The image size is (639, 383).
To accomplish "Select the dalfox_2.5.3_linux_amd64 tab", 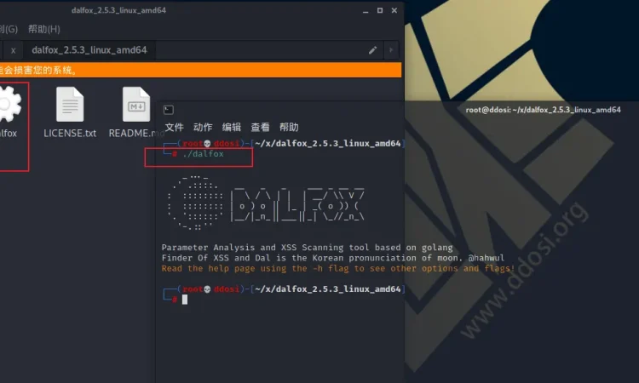I will coord(89,50).
